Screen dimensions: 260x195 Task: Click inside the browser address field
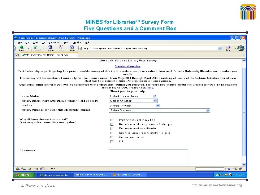151,48
